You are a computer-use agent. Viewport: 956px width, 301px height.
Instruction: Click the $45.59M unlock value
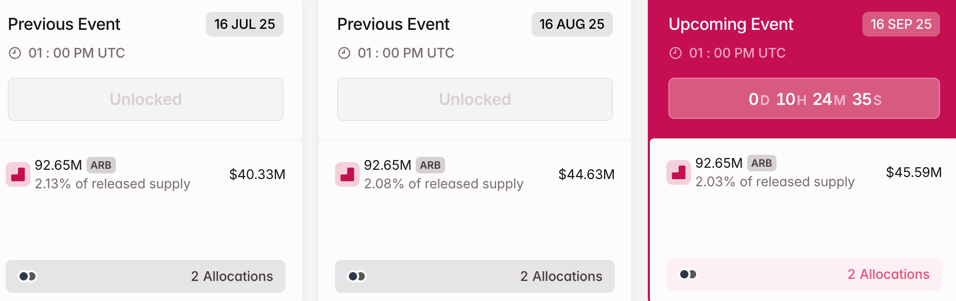click(x=913, y=172)
